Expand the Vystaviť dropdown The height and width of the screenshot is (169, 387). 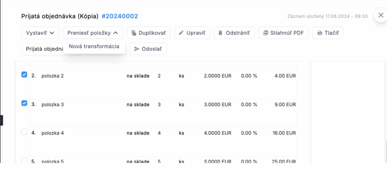pyautogui.click(x=40, y=33)
